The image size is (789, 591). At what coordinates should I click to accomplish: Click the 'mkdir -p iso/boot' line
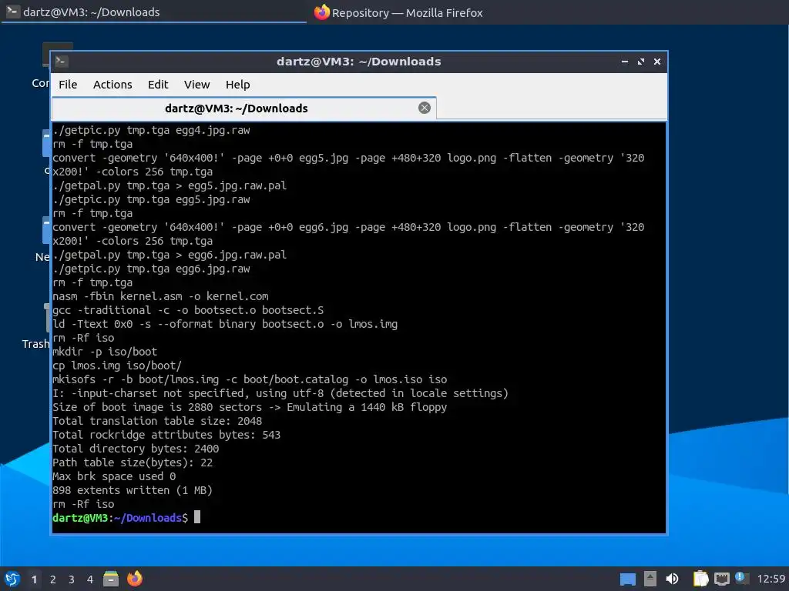[x=105, y=351]
